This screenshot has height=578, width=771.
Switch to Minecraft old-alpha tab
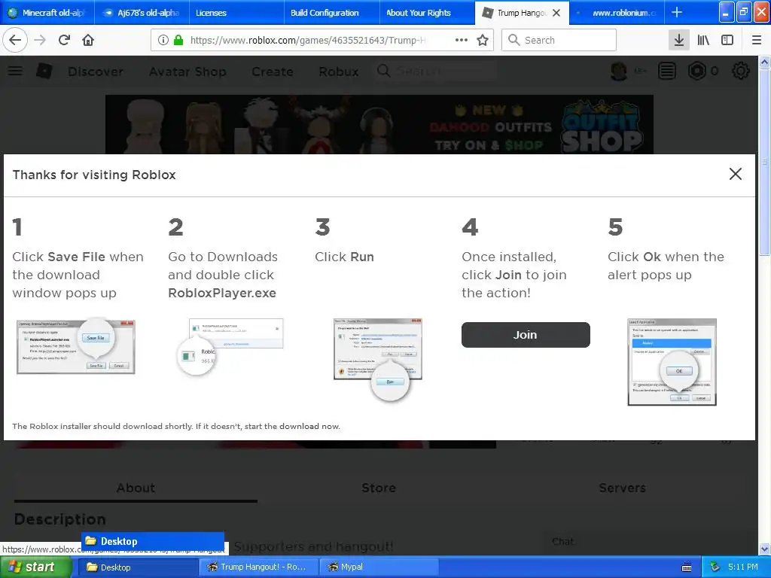(47, 13)
